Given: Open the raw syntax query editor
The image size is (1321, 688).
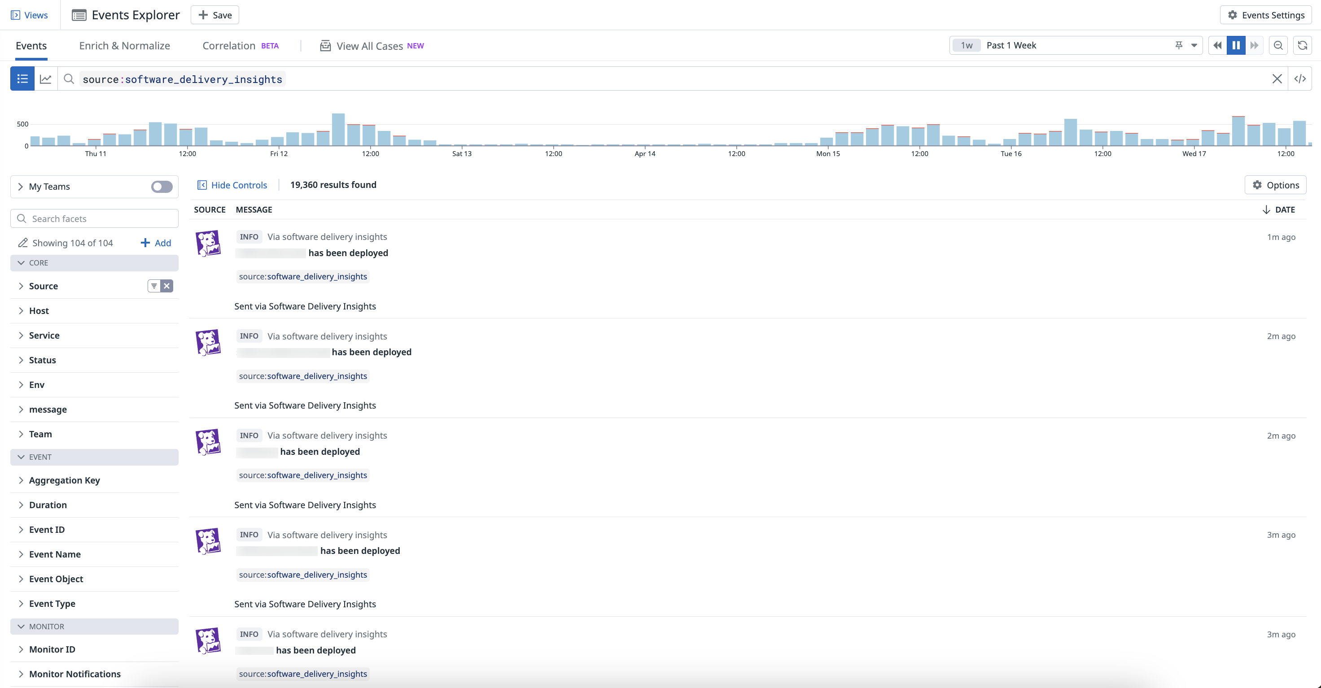Looking at the screenshot, I should click(1301, 78).
